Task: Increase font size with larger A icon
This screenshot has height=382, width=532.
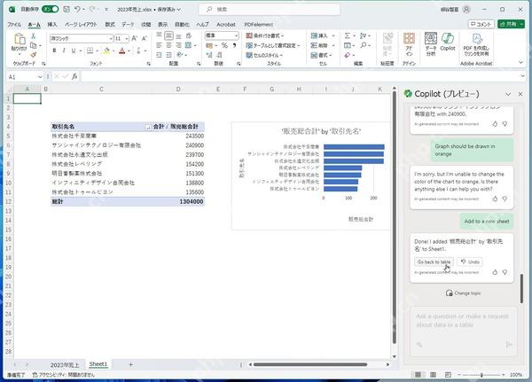Action: click(x=135, y=38)
